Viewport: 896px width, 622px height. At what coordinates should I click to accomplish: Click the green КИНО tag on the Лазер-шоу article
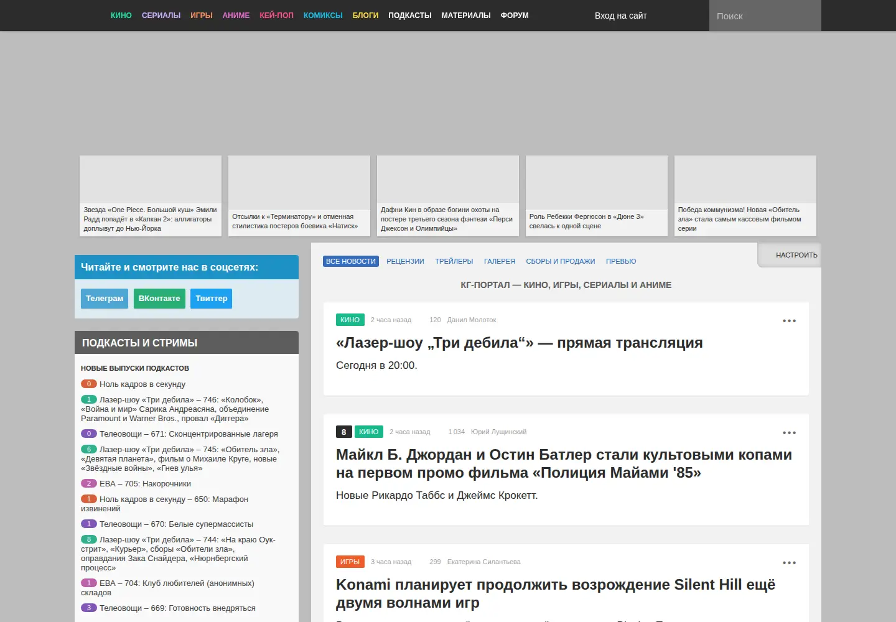tap(350, 320)
